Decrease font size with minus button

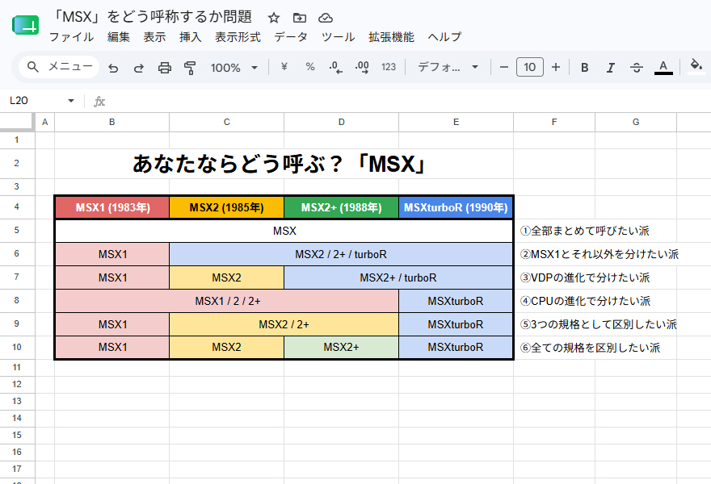(504, 67)
